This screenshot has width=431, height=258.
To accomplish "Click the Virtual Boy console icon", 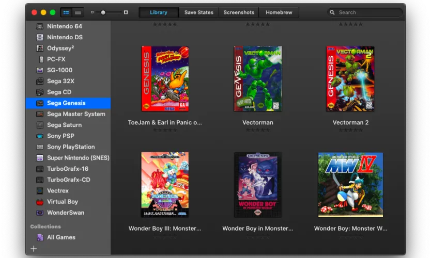I will [x=40, y=202].
